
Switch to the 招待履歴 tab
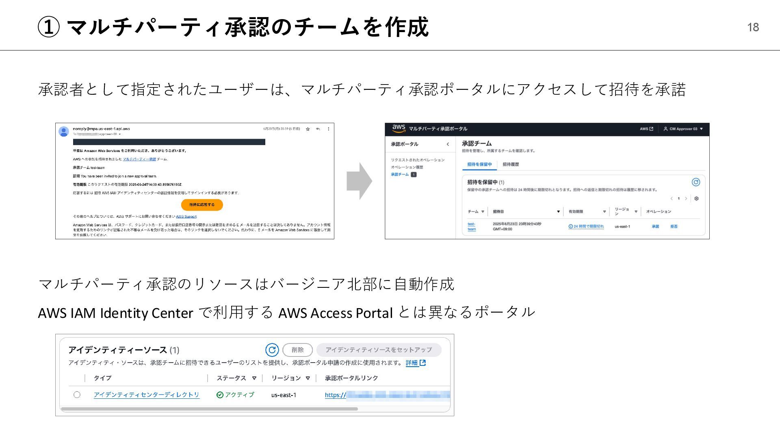click(x=511, y=165)
